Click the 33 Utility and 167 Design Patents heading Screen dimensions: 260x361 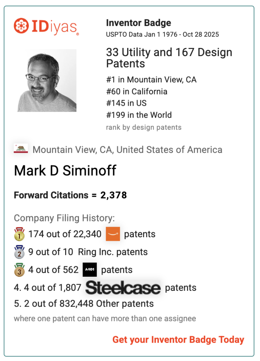tap(169, 58)
